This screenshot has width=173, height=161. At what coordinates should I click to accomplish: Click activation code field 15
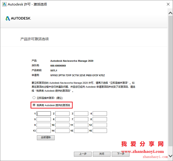tap(81, 131)
